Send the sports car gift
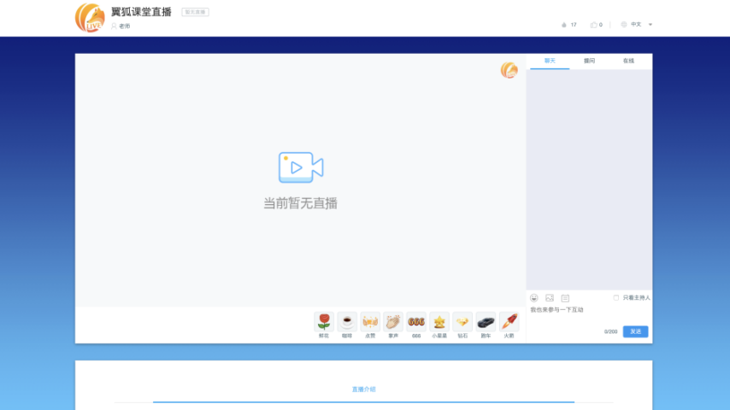The image size is (730, 410). tap(486, 322)
